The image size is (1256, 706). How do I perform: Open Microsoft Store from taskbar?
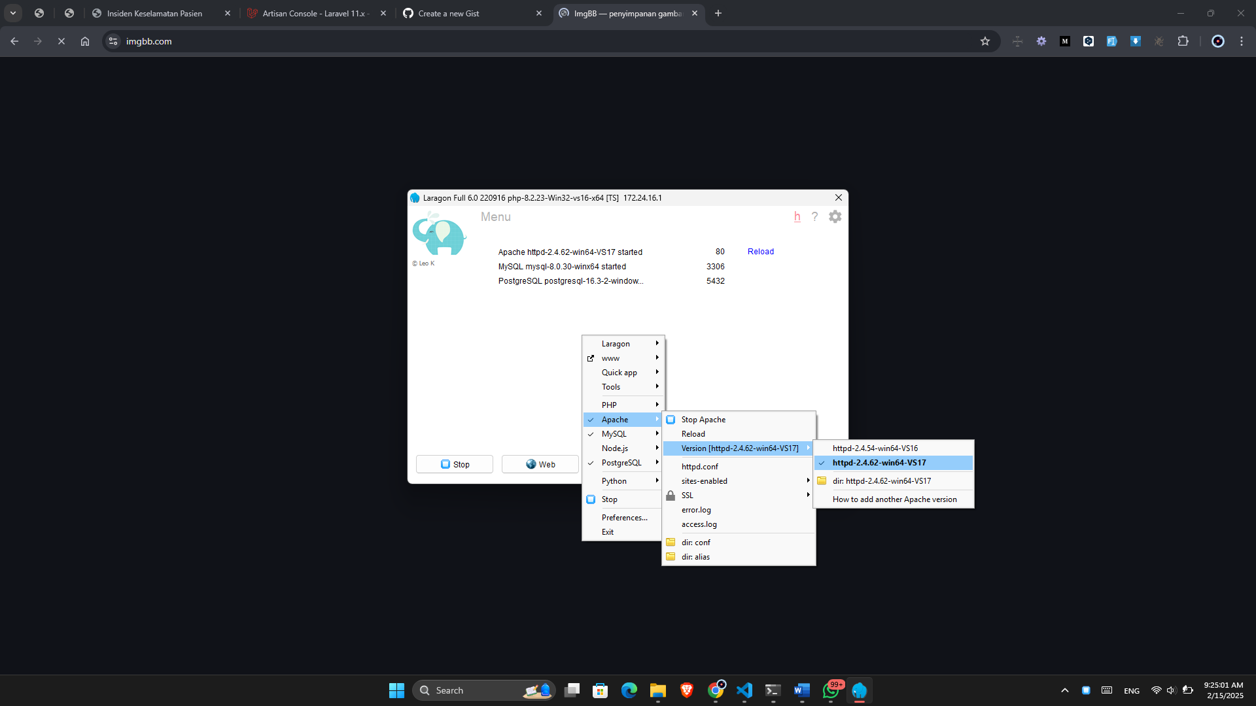[601, 690]
